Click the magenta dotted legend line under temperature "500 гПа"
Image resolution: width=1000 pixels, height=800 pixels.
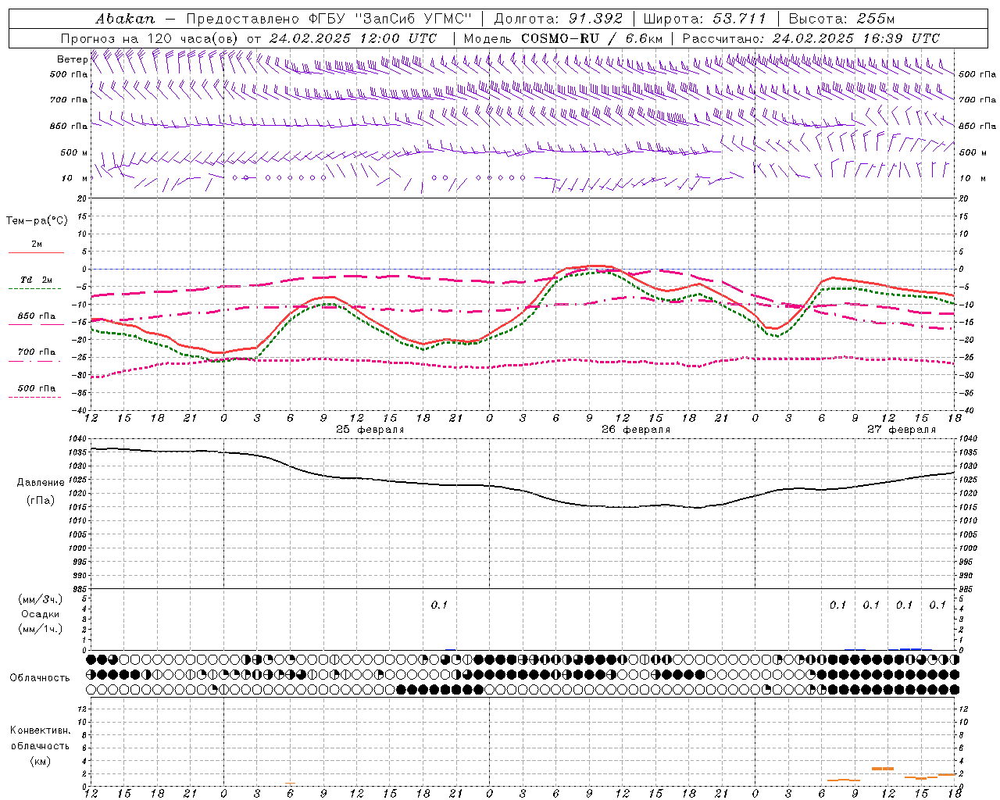[x=35, y=398]
